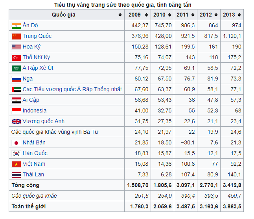254x219 pixels.
Task: Click the 2009 column header label
Action: (x=134, y=15)
